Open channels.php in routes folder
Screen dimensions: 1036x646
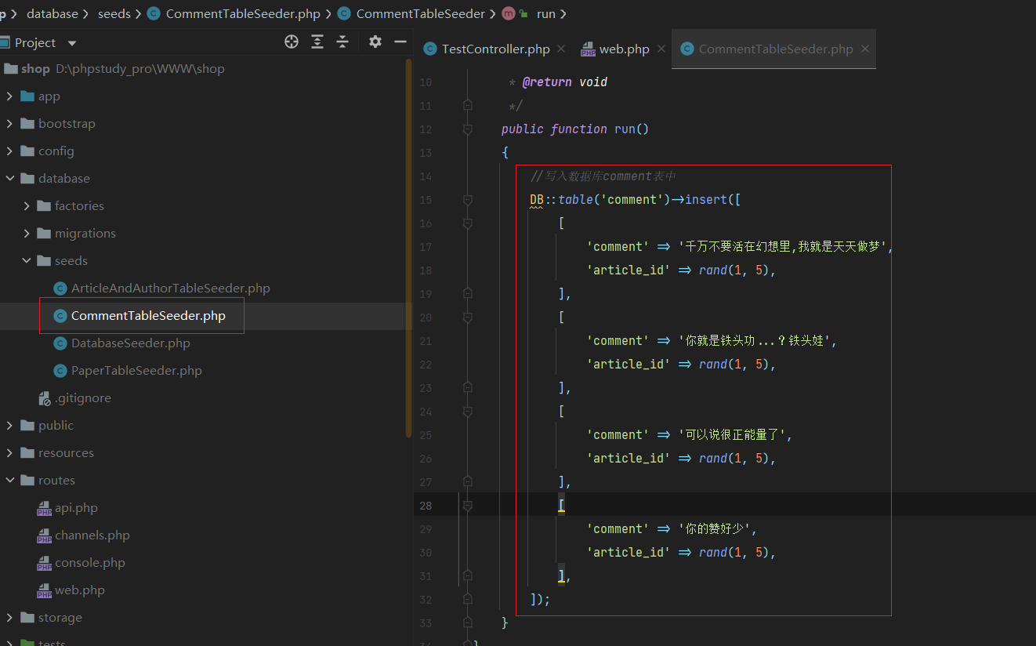coord(92,535)
